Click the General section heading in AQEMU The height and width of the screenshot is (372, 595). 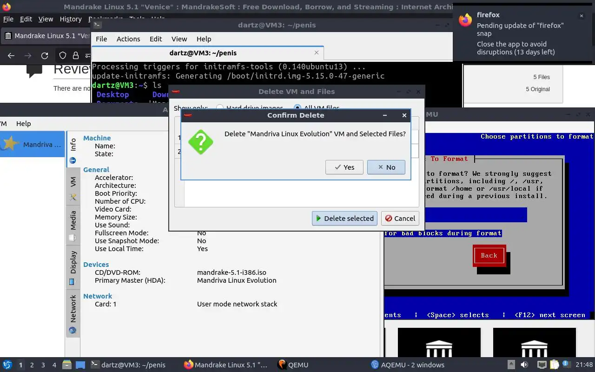[x=96, y=170]
